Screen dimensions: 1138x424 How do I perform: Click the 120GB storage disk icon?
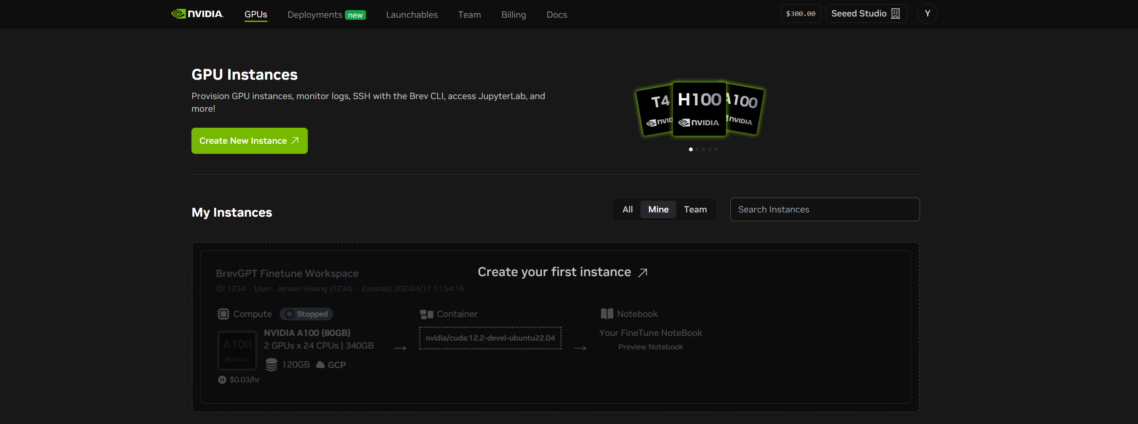[x=271, y=365]
